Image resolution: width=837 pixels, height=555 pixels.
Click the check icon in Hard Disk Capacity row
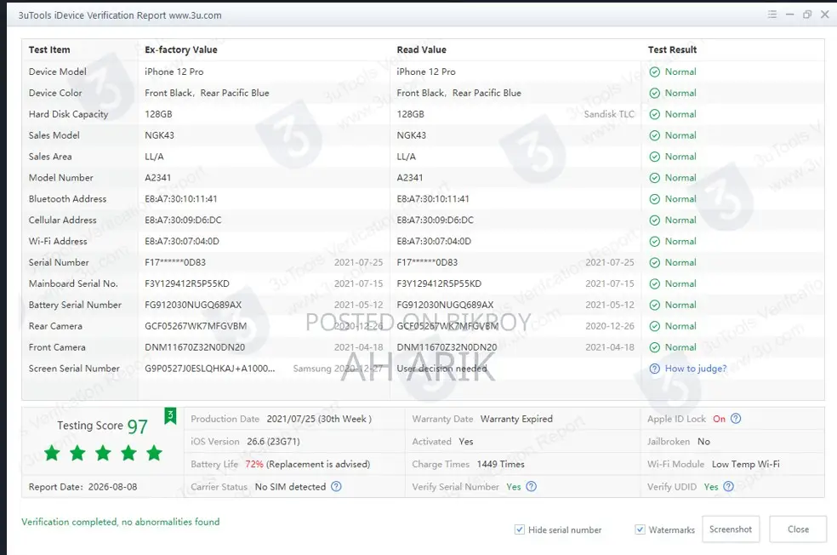pos(654,114)
